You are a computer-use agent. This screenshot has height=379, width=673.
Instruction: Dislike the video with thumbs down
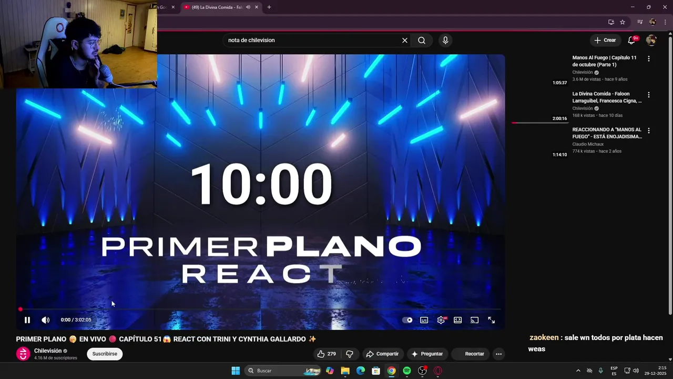click(350, 354)
